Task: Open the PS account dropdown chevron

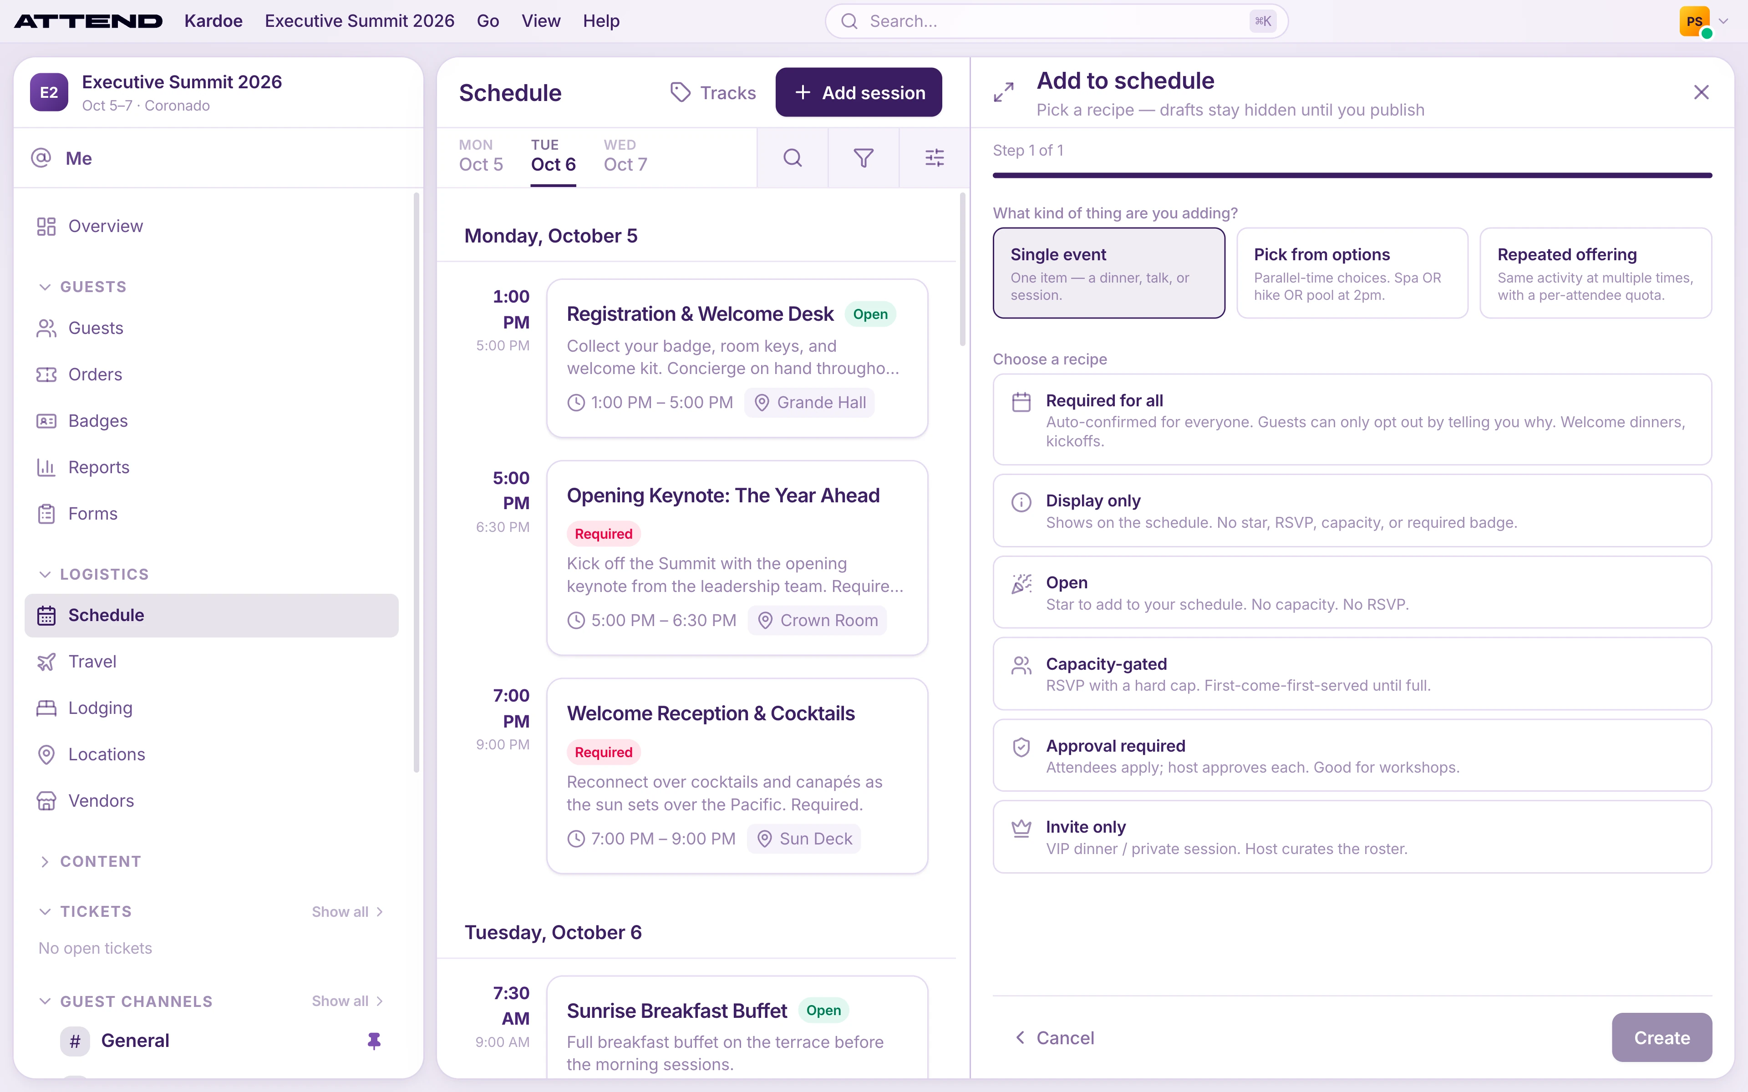Action: point(1724,22)
